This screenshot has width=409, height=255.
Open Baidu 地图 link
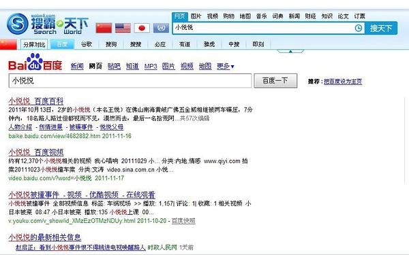pyautogui.click(x=205, y=67)
